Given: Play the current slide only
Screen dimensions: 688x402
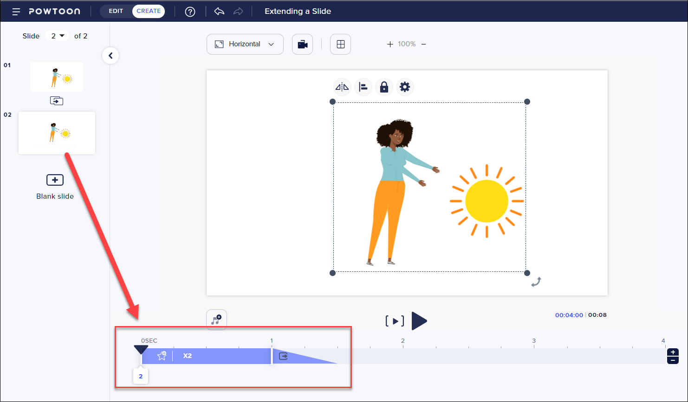Looking at the screenshot, I should tap(395, 321).
